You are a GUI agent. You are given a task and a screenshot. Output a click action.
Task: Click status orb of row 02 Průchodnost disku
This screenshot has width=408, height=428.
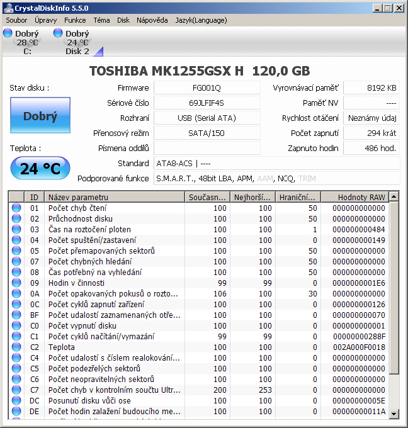[16, 218]
